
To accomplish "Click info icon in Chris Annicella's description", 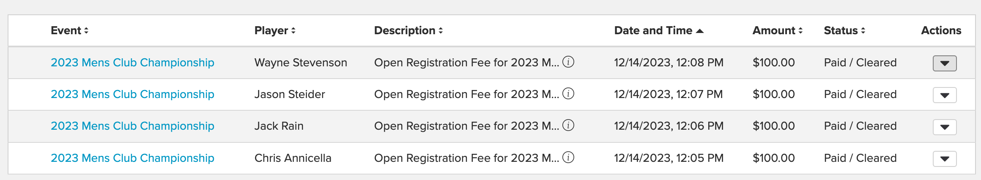I will (568, 158).
